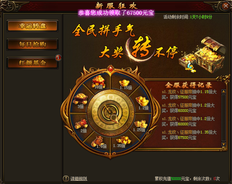The image size is (232, 184).
Task: Click the 3倍 gold chest prize
Action: [80, 101]
